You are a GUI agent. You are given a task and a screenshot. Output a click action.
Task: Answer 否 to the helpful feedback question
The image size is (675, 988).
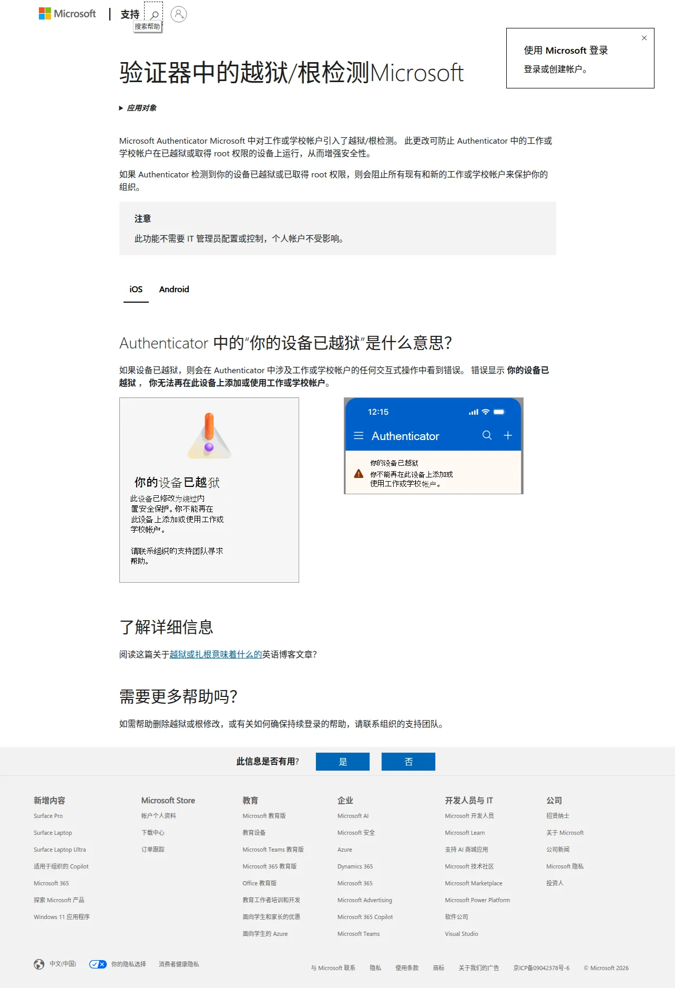(408, 762)
